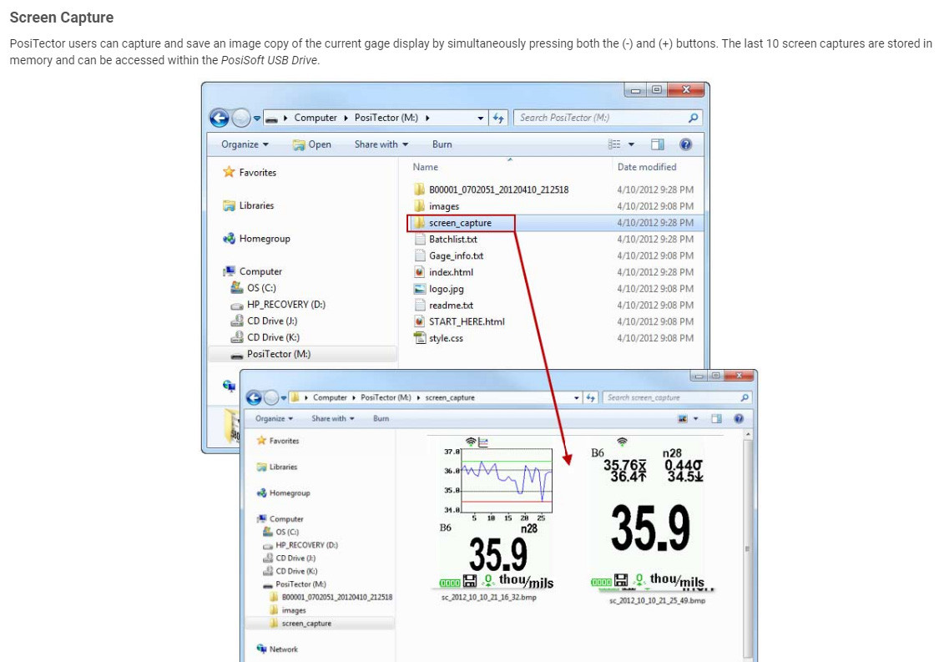The image size is (939, 662).
Task: Open the view options dropdown arrow in upper toolbar
Action: (x=631, y=144)
